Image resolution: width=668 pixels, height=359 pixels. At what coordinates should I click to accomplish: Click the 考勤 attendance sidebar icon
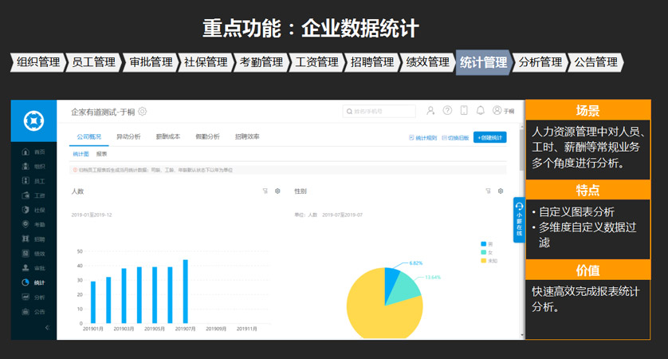pyautogui.click(x=33, y=224)
